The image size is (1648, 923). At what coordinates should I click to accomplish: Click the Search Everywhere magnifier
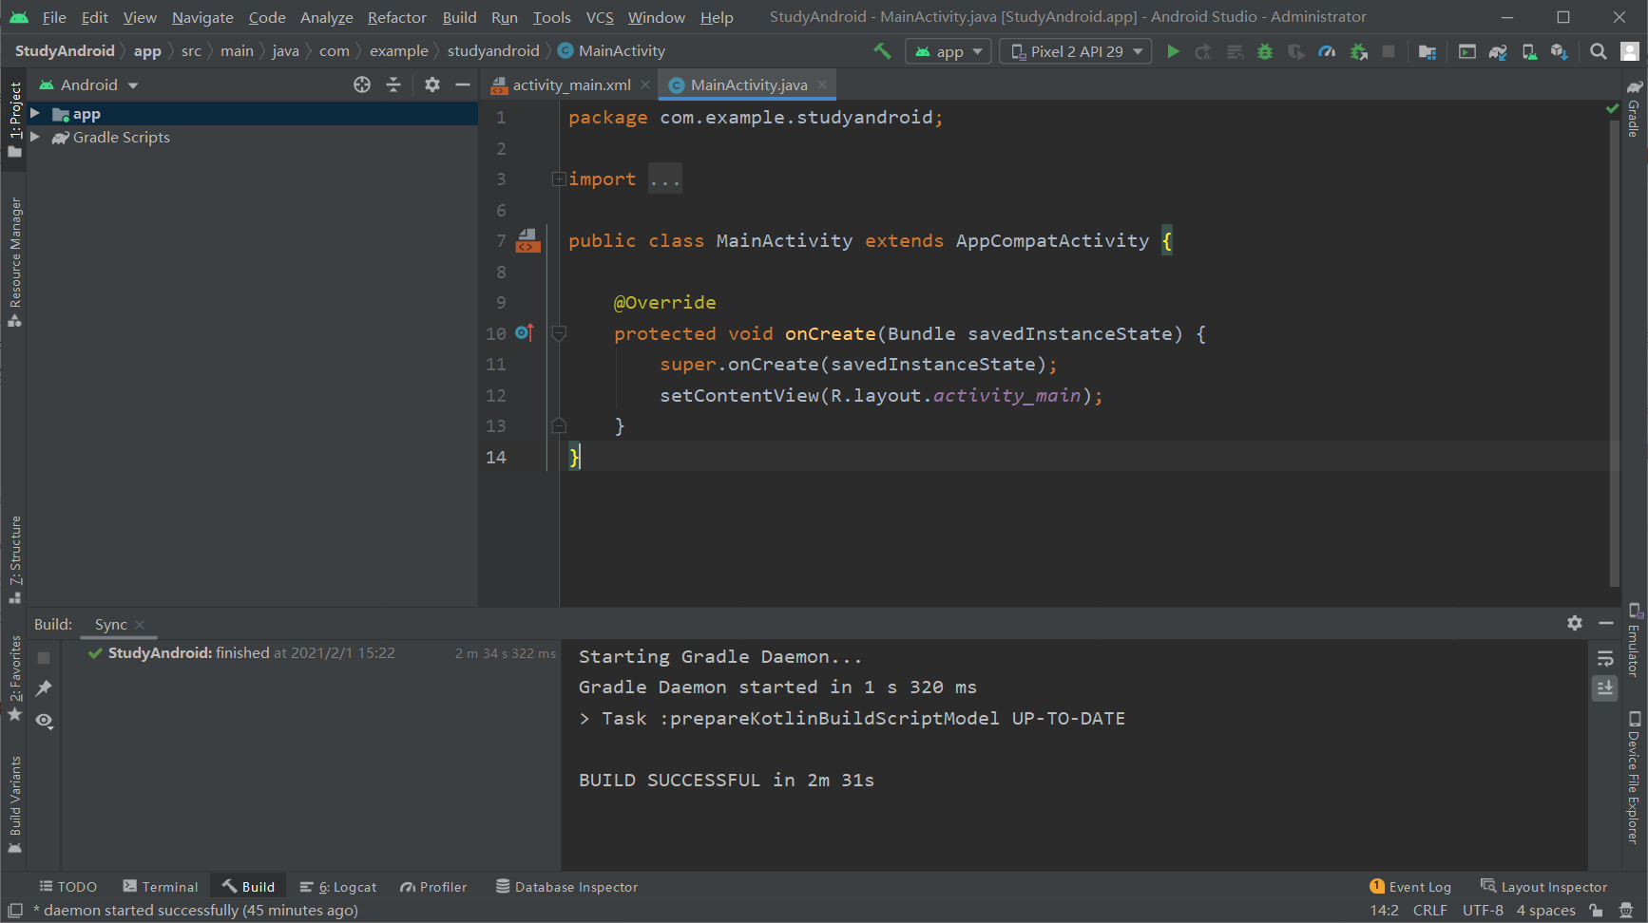pos(1599,51)
